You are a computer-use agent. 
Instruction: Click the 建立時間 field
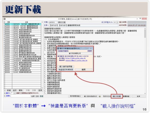(x=137, y=22)
